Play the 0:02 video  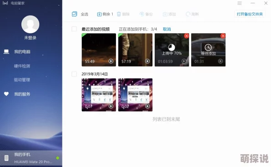coord(147,106)
